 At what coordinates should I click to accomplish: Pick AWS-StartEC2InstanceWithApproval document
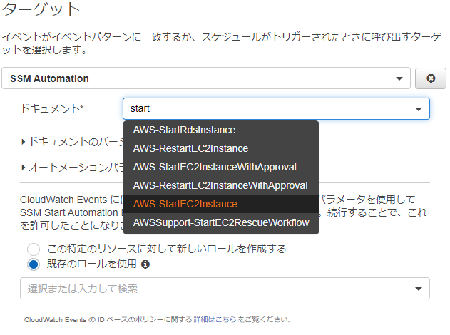click(214, 167)
